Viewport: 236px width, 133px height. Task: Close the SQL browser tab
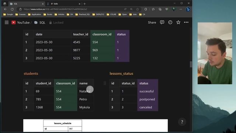point(43,4)
